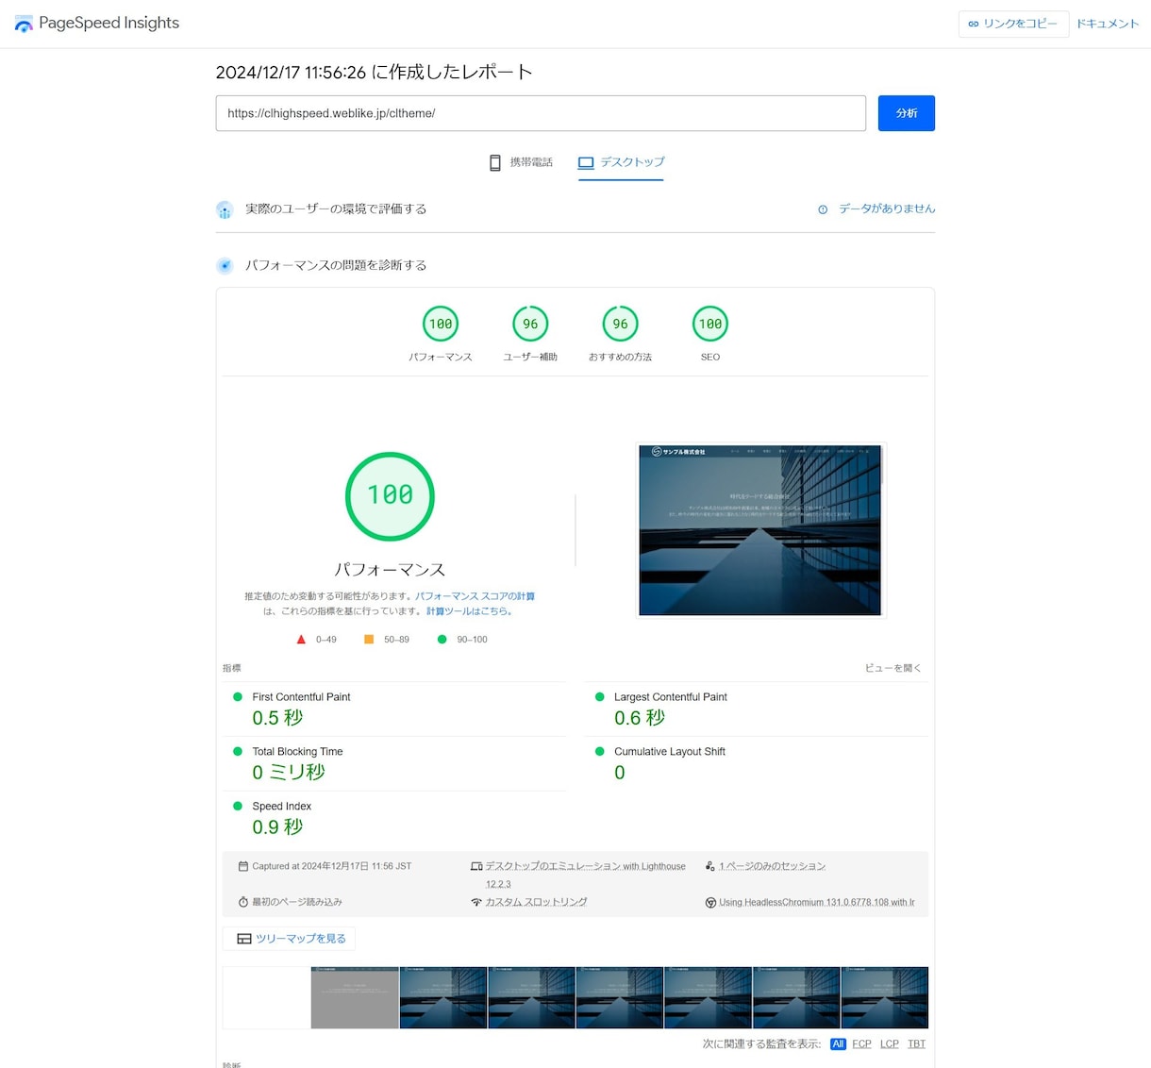Click the 分析 analyze button

coord(907,113)
